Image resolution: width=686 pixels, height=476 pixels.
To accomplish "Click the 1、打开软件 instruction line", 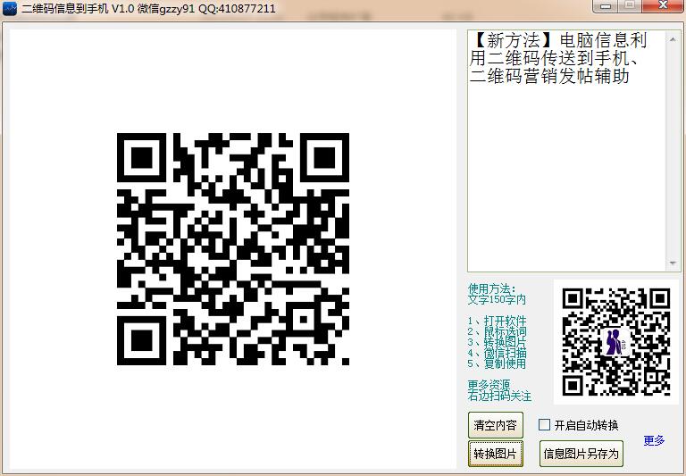I will click(x=497, y=322).
